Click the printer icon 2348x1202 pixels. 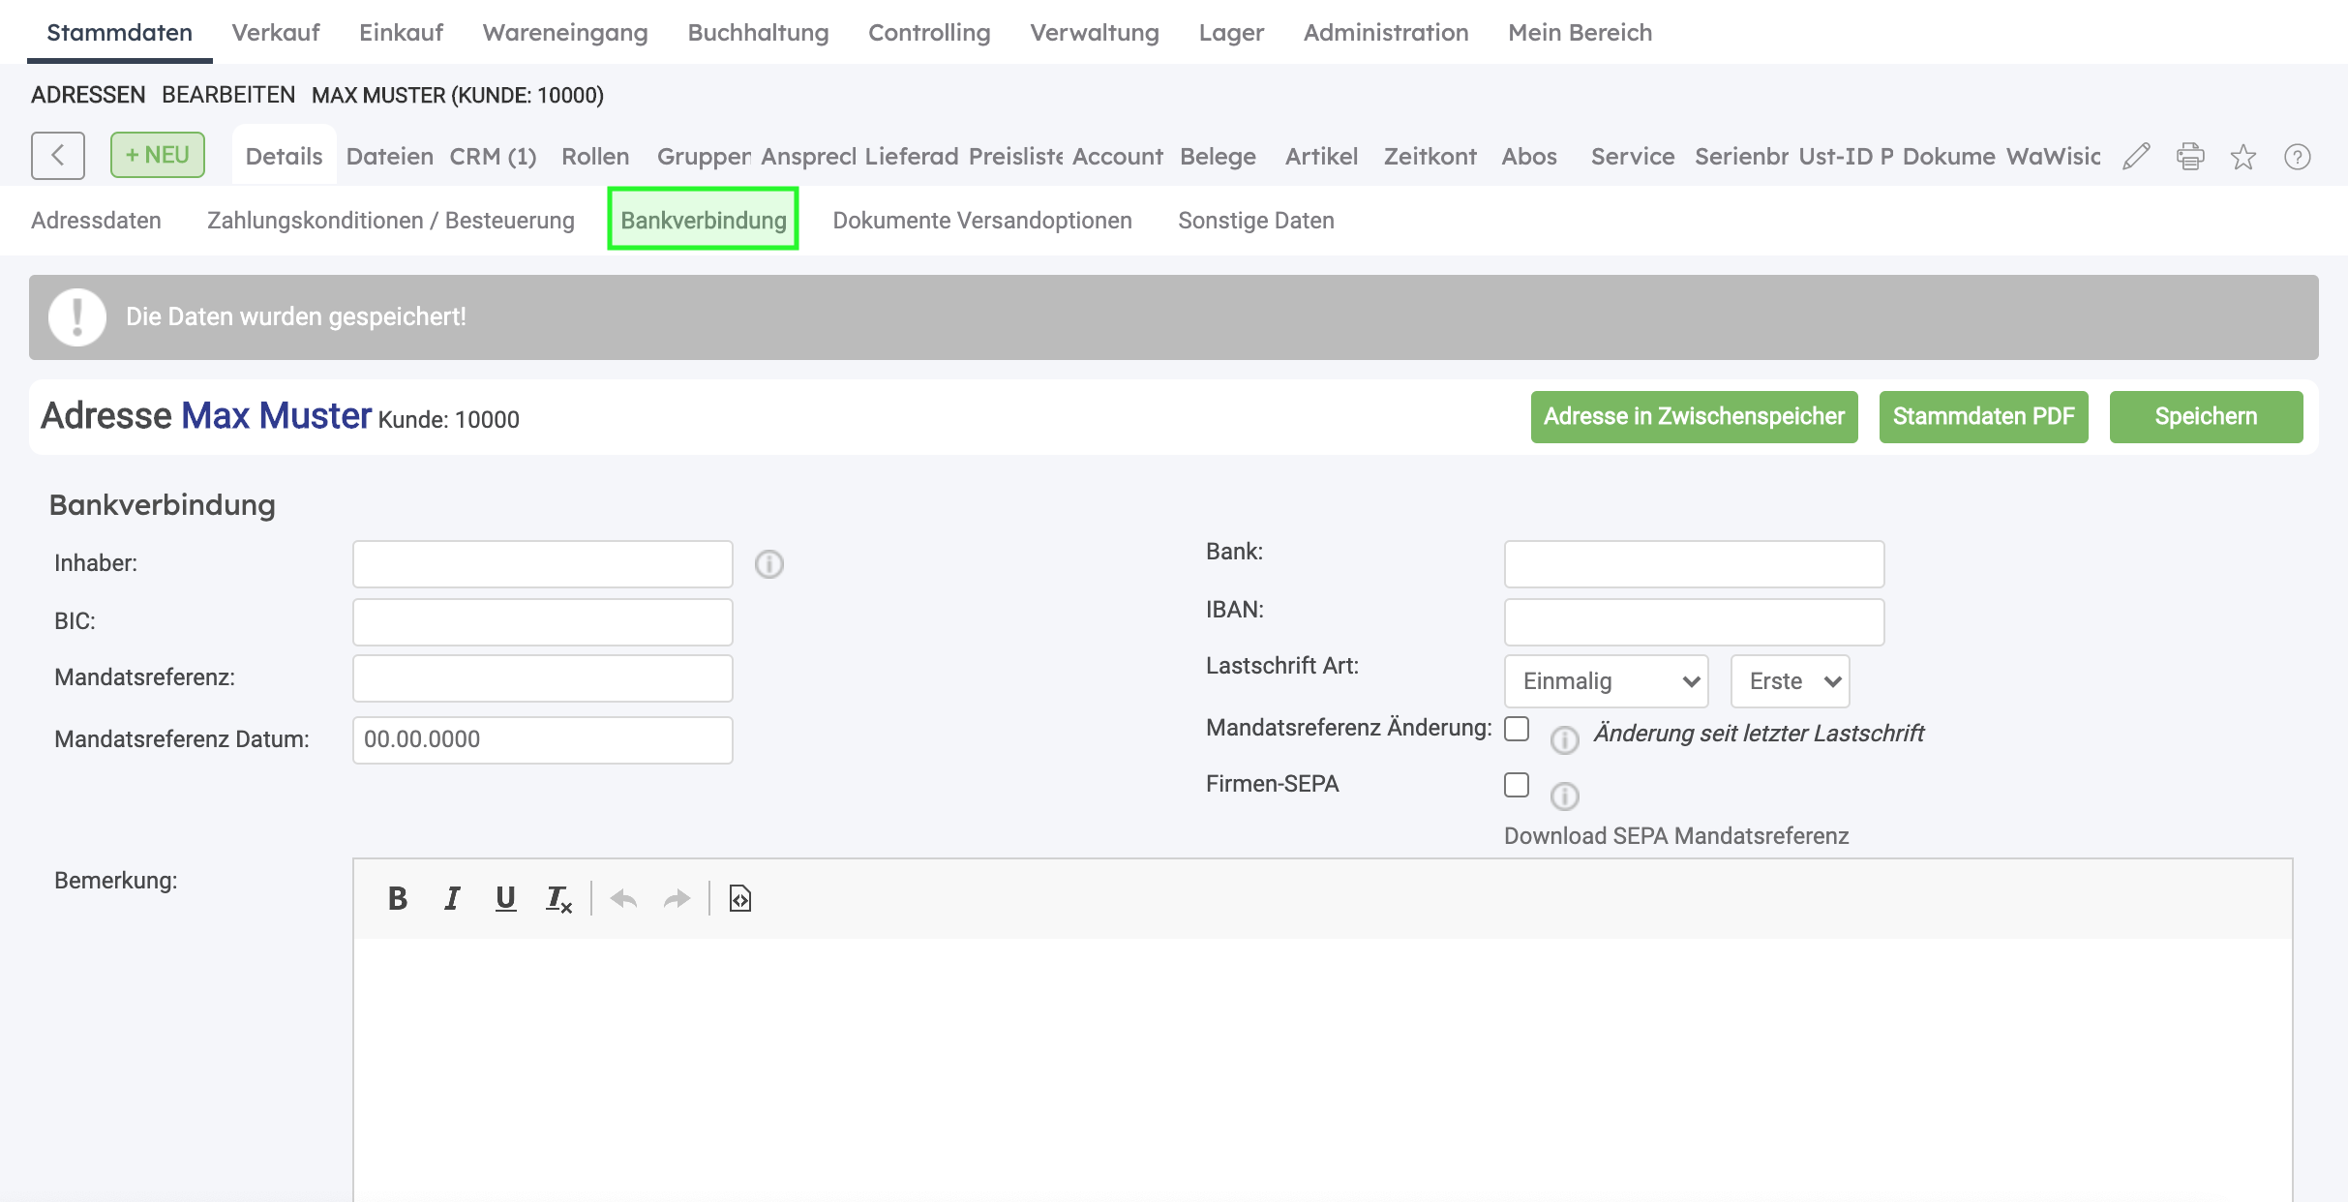point(2190,157)
